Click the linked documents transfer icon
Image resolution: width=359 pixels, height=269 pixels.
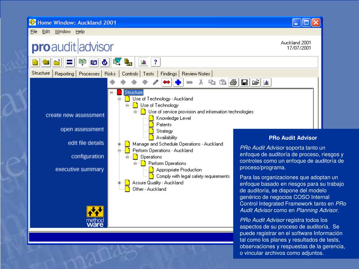128,62
